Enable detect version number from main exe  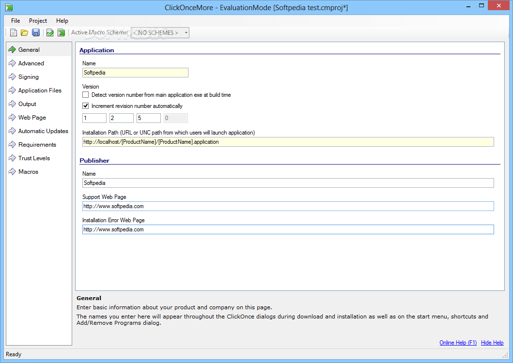point(86,95)
